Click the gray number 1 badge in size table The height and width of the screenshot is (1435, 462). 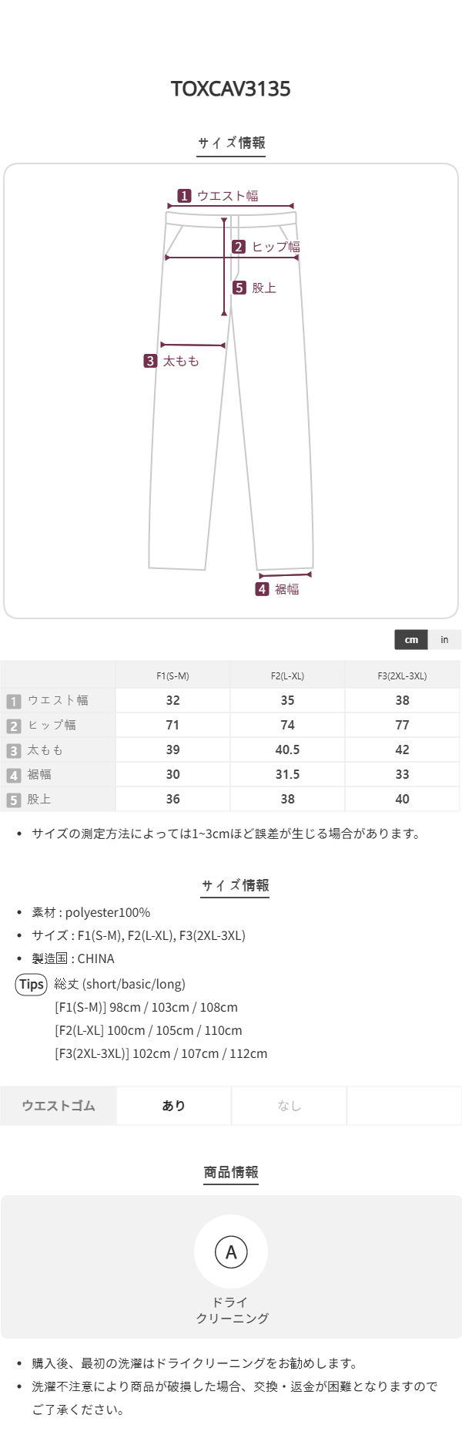coord(14,701)
